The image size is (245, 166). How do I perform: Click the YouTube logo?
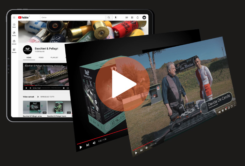(x=24, y=17)
